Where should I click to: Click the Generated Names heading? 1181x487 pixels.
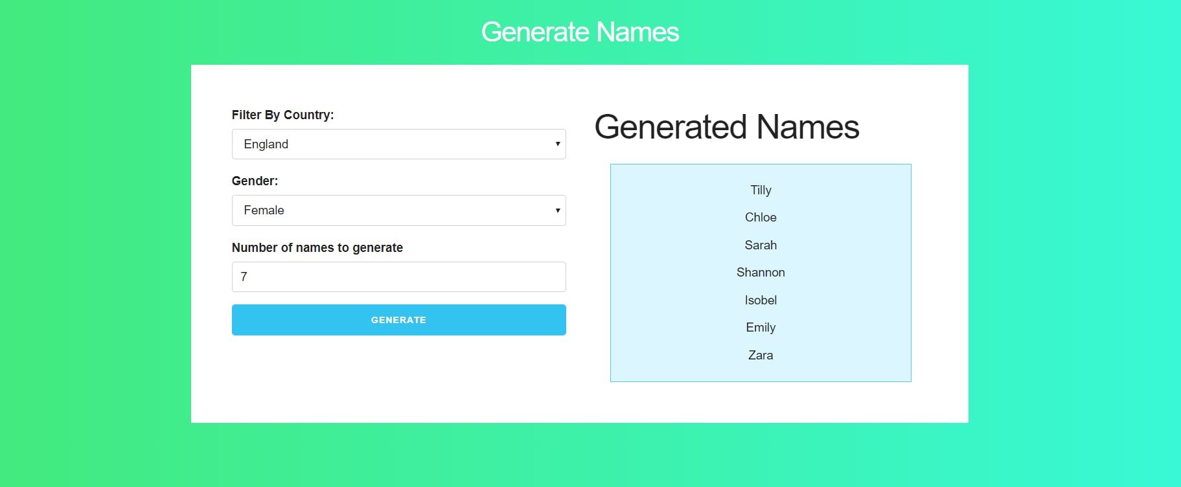727,128
